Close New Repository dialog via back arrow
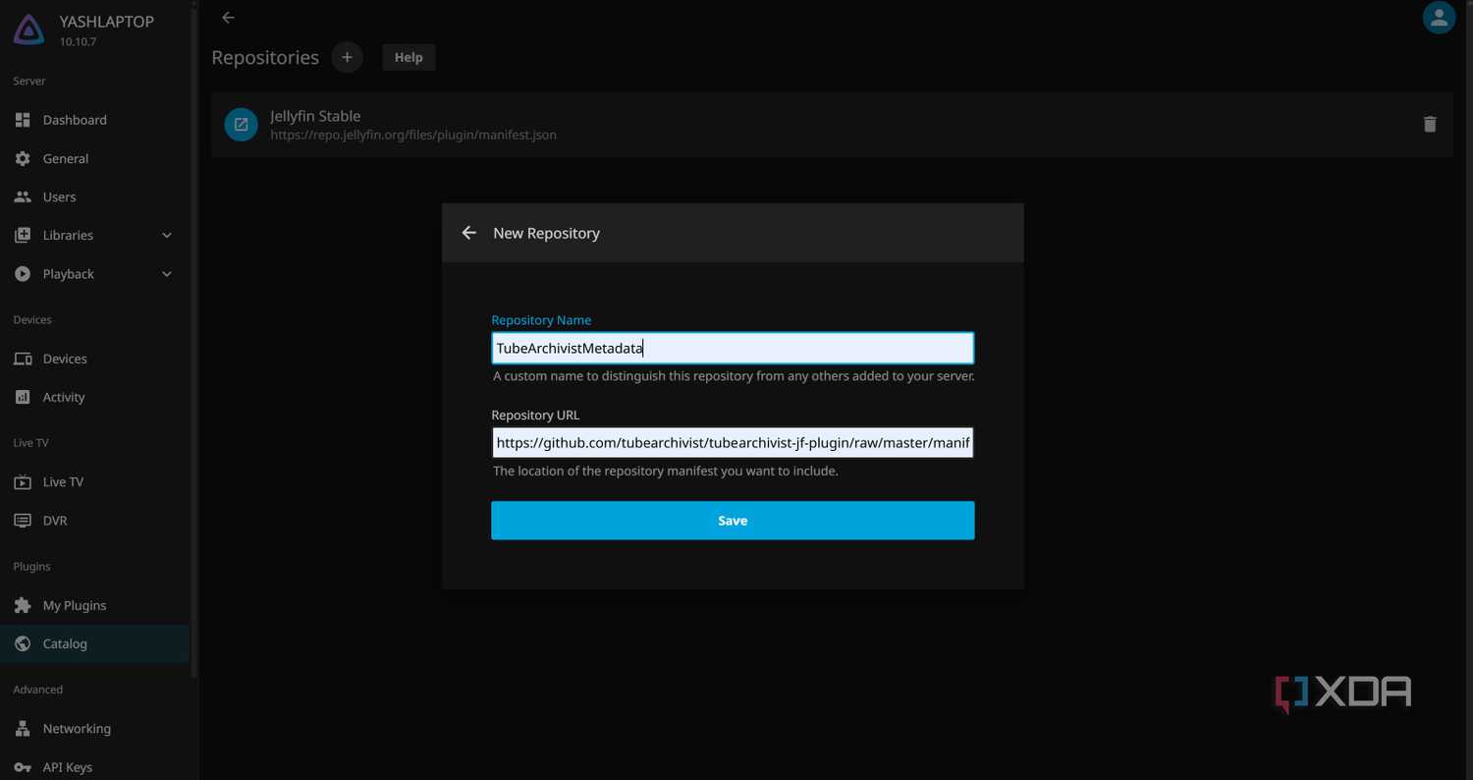This screenshot has width=1473, height=780. point(469,233)
